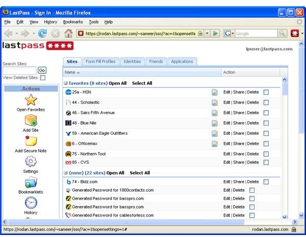This screenshot has height=237, width=306.
Task: Click the Google search input field
Action: tap(256, 34)
